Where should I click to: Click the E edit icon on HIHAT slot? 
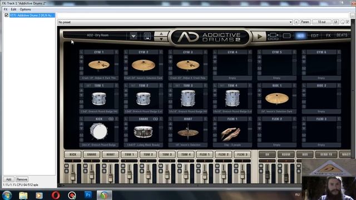click(205, 119)
